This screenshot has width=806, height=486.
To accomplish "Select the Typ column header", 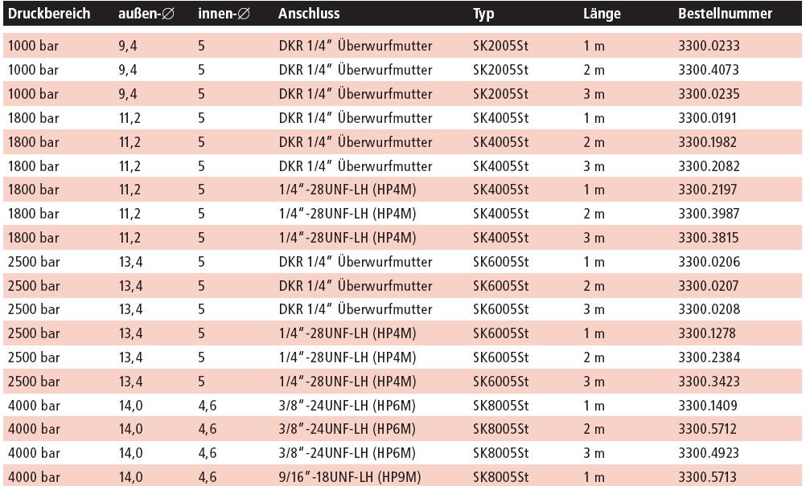I will tap(483, 14).
